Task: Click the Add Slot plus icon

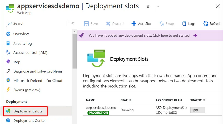Action: [x=134, y=24]
